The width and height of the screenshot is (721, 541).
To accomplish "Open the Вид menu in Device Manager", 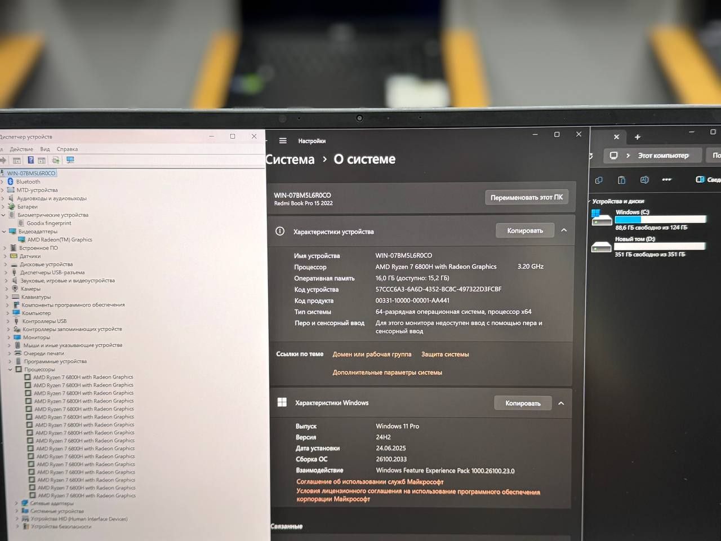I will 45,149.
